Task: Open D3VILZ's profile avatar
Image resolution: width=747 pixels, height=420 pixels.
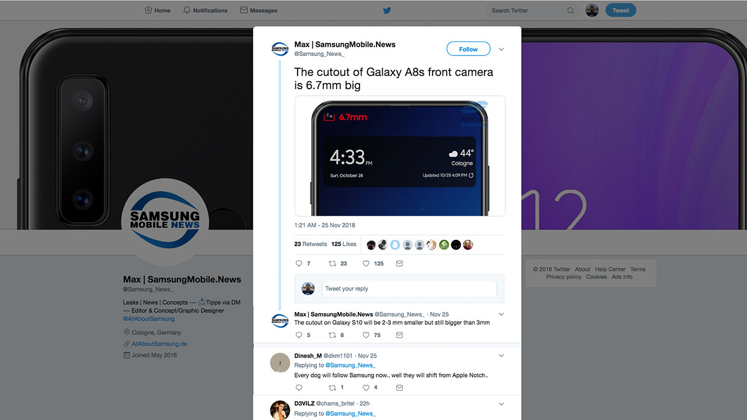Action: coord(280,410)
